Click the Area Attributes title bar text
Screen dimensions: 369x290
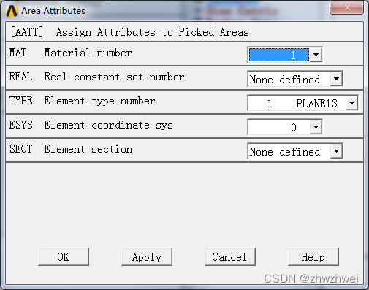point(53,11)
